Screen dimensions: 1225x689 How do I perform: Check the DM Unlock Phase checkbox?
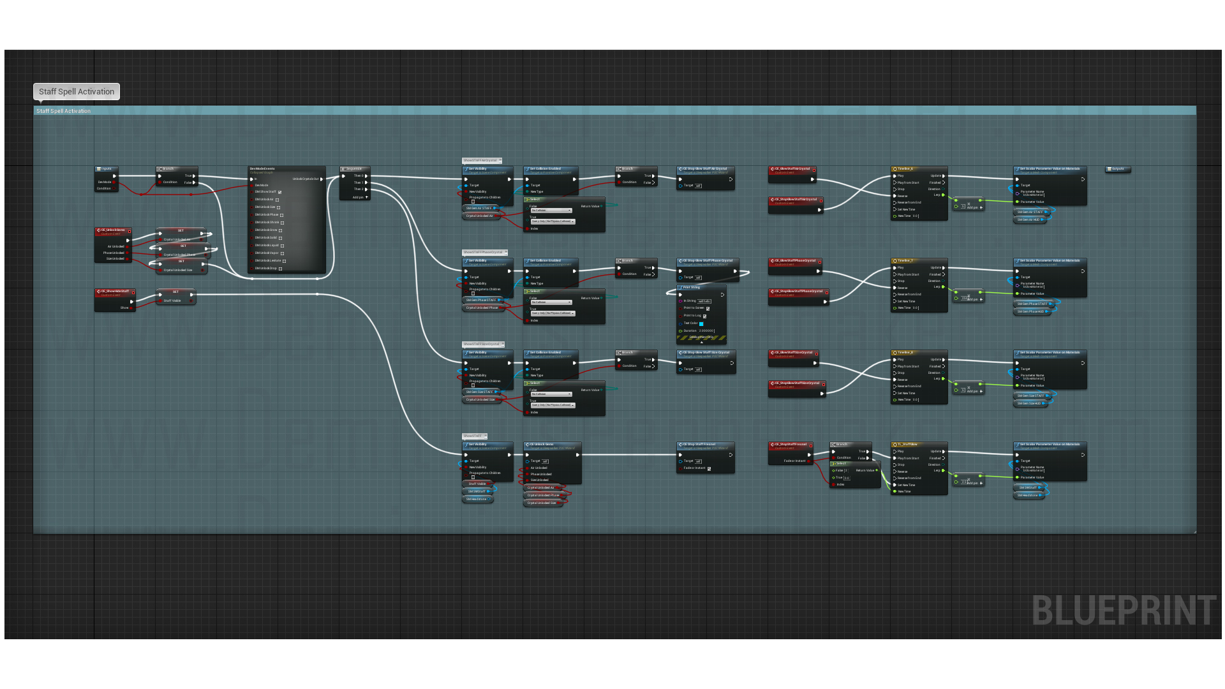click(281, 215)
